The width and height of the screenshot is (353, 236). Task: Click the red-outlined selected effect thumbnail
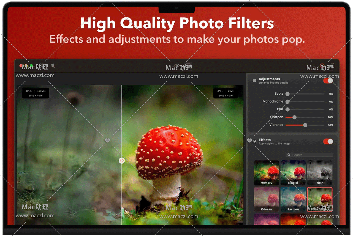coord(320,199)
